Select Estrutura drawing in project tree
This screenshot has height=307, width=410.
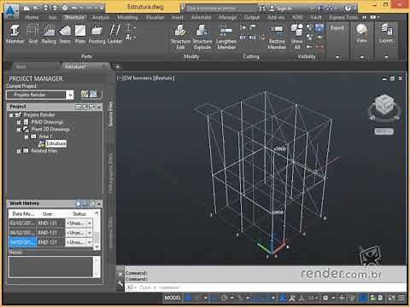tap(56, 144)
